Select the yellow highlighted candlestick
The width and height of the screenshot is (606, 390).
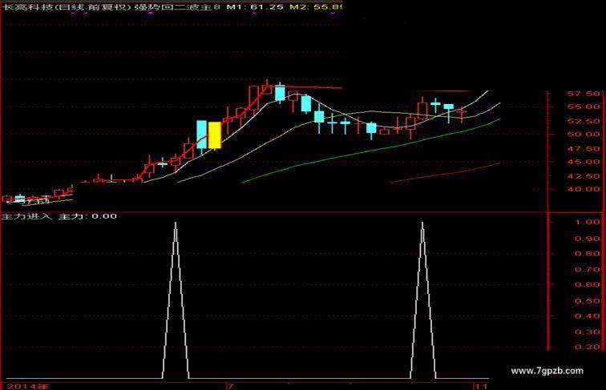(x=215, y=135)
